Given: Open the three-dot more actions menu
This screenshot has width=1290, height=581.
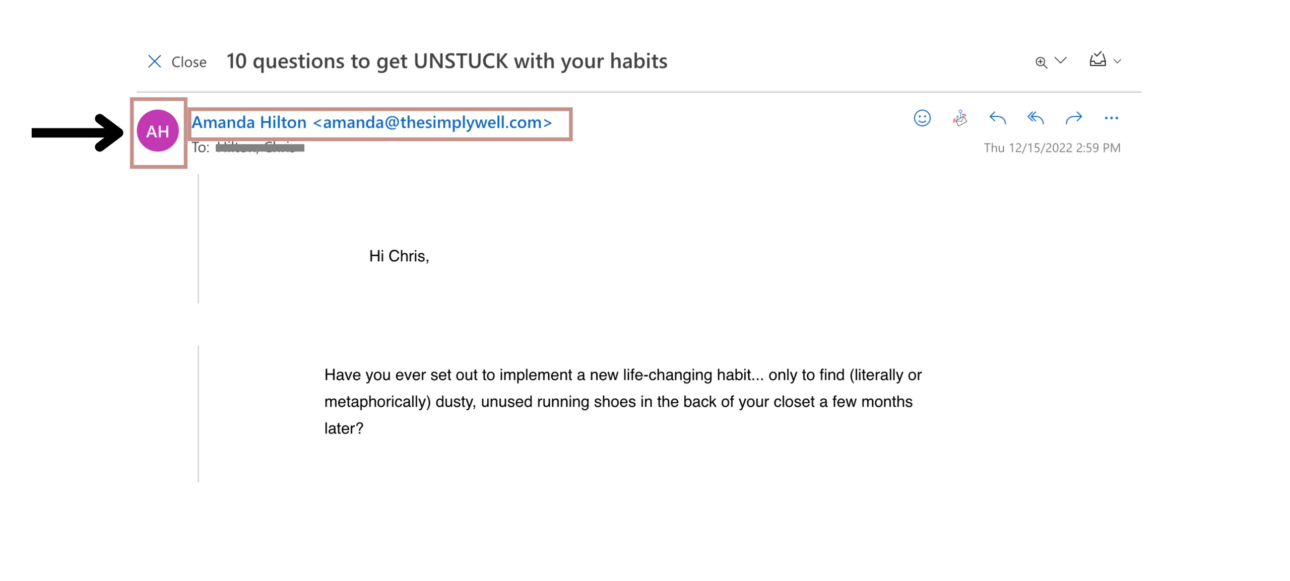Looking at the screenshot, I should coord(1111,118).
